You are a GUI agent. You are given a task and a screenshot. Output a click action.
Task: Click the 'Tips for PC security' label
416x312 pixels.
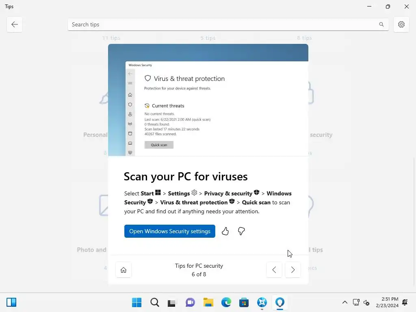pos(199,266)
